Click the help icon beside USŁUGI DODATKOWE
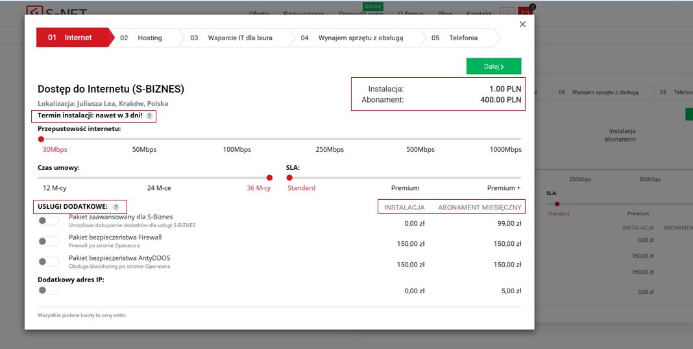The height and width of the screenshot is (349, 693). point(115,207)
